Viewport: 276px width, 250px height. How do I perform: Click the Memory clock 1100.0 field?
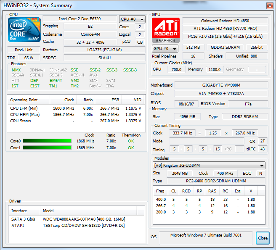[215, 69]
